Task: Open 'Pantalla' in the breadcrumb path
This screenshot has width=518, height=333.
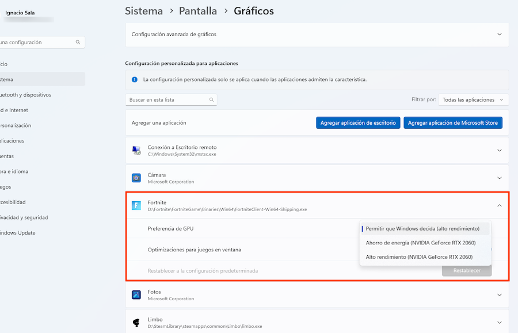Action: coord(197,11)
